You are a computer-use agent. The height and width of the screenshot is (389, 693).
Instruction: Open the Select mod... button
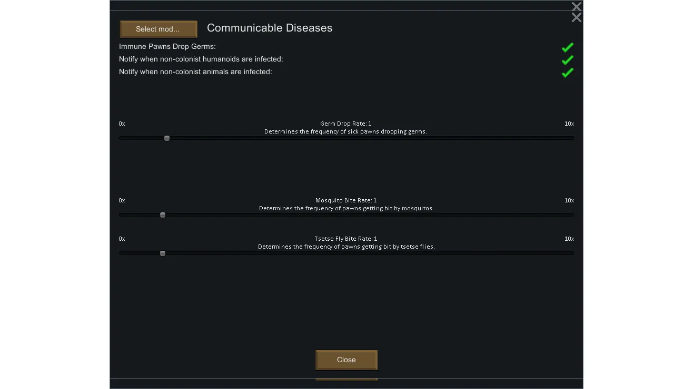click(x=158, y=29)
